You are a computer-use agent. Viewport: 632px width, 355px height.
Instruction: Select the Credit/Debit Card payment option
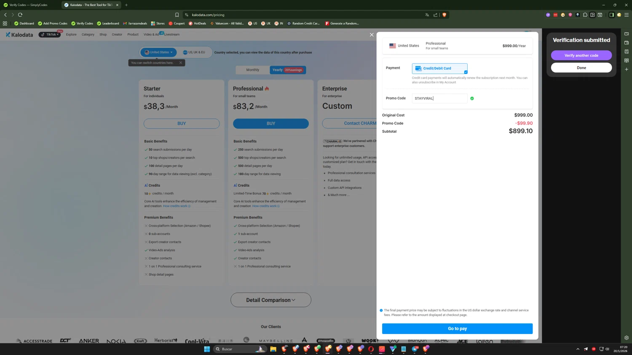tap(439, 69)
